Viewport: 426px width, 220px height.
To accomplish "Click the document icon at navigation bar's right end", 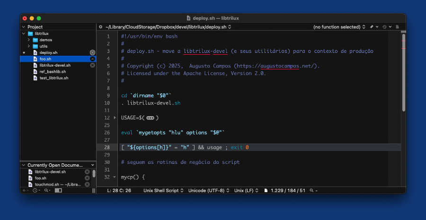I will 398,27.
